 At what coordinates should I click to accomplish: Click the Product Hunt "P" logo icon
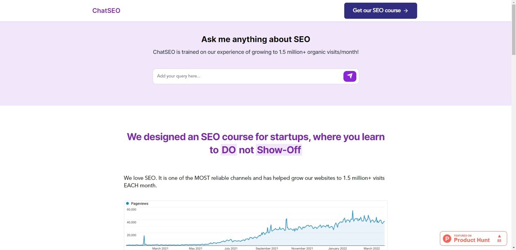click(447, 239)
